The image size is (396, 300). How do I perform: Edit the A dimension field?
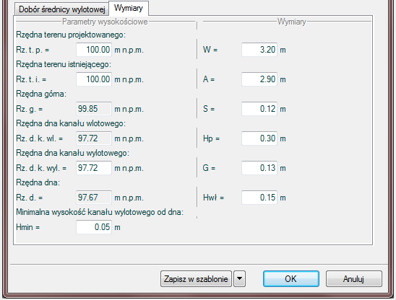(x=259, y=79)
